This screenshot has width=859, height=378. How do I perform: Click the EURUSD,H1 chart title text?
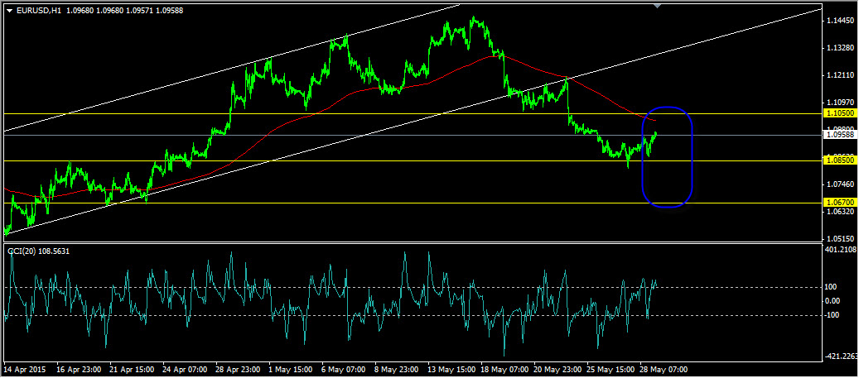tap(38, 9)
